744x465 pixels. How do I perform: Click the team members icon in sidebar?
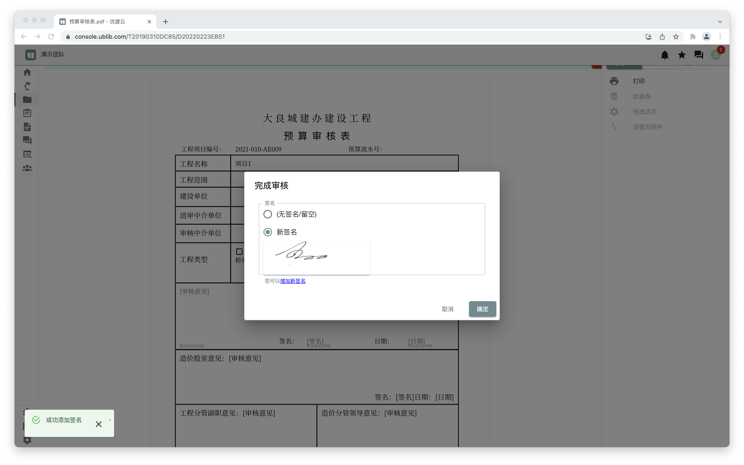[27, 168]
